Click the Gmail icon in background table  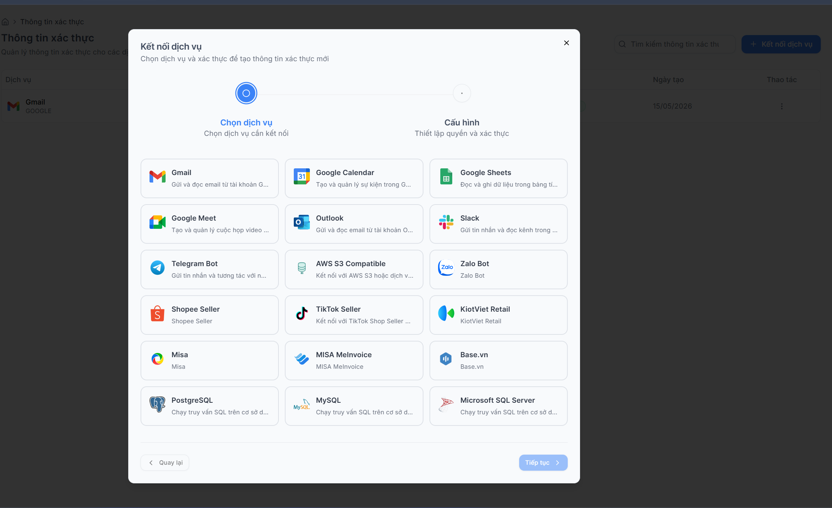click(x=13, y=106)
